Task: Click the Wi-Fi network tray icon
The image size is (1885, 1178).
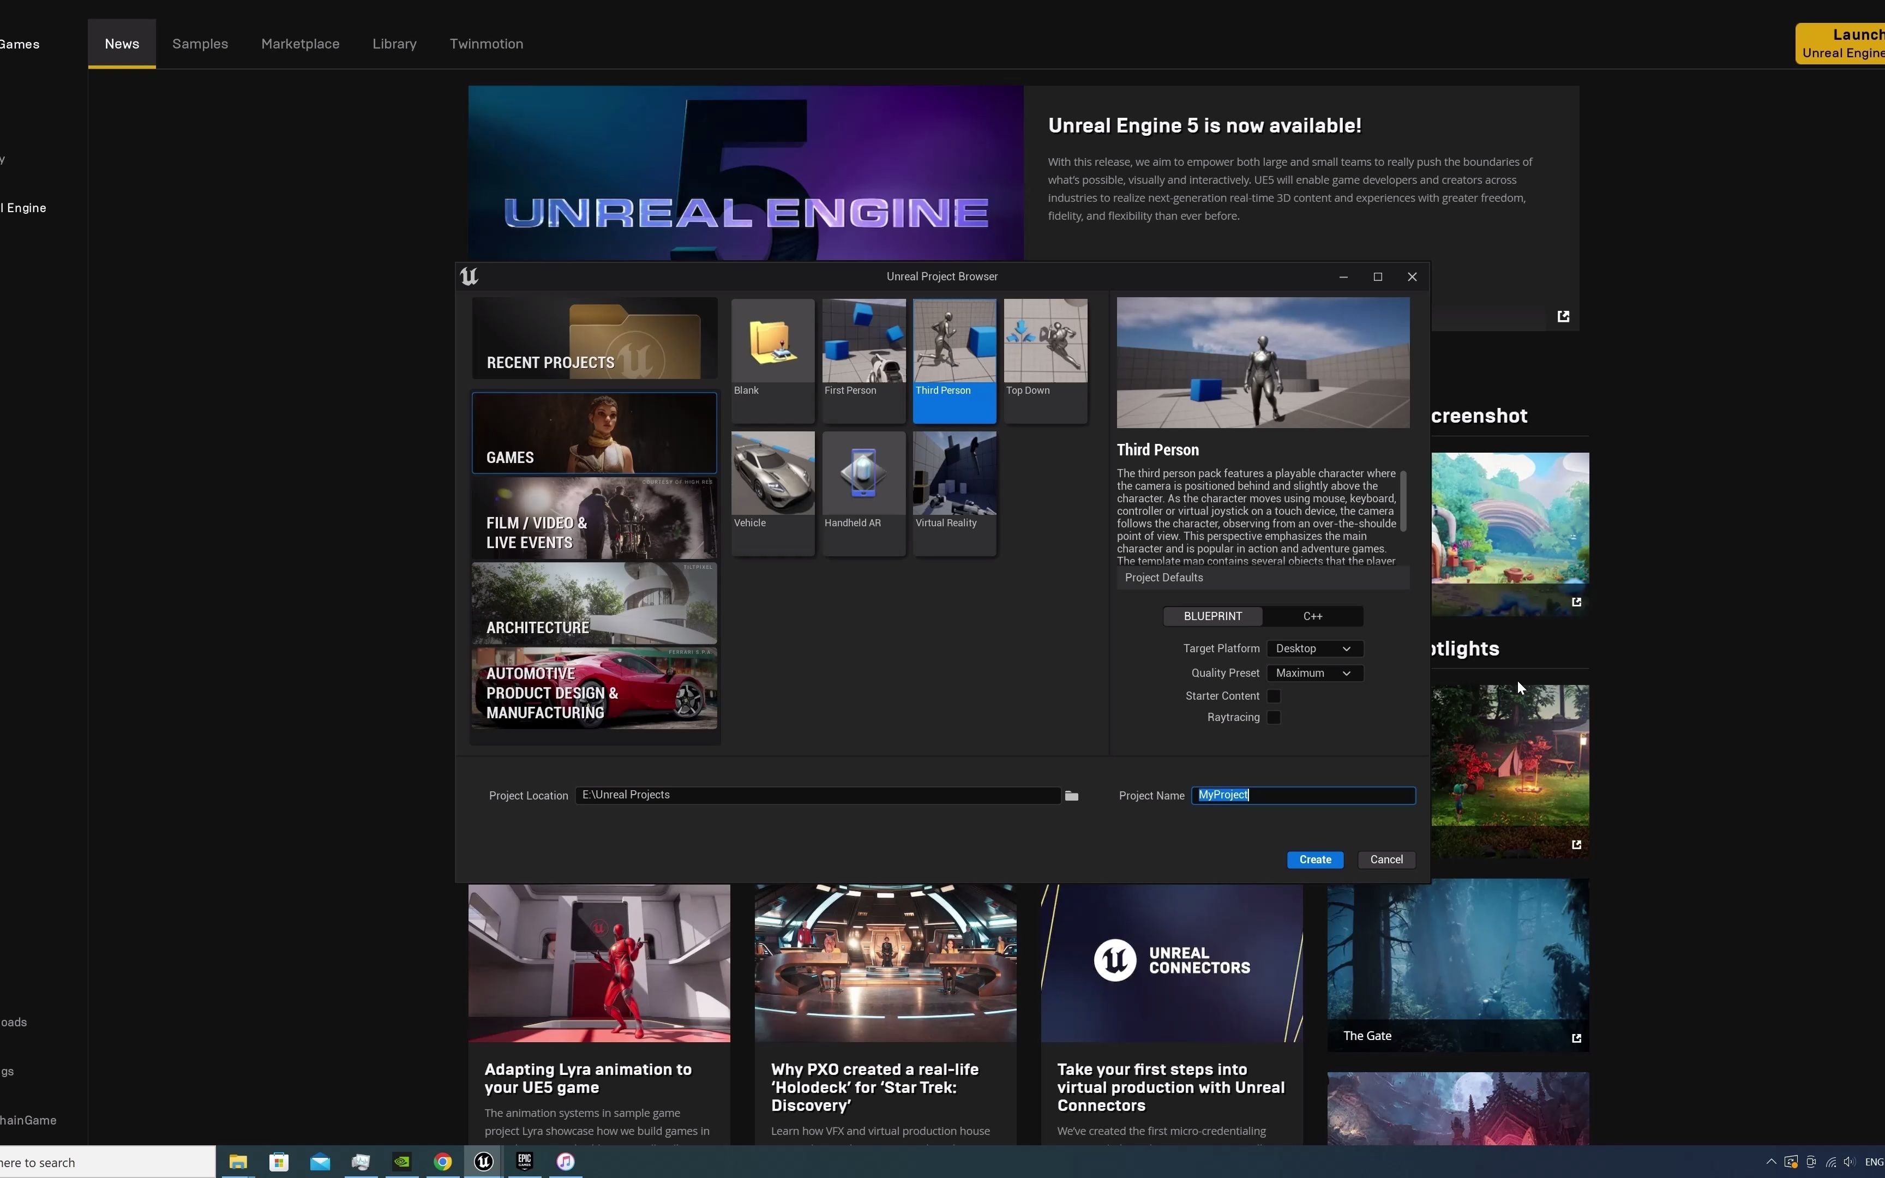Action: point(1830,1162)
